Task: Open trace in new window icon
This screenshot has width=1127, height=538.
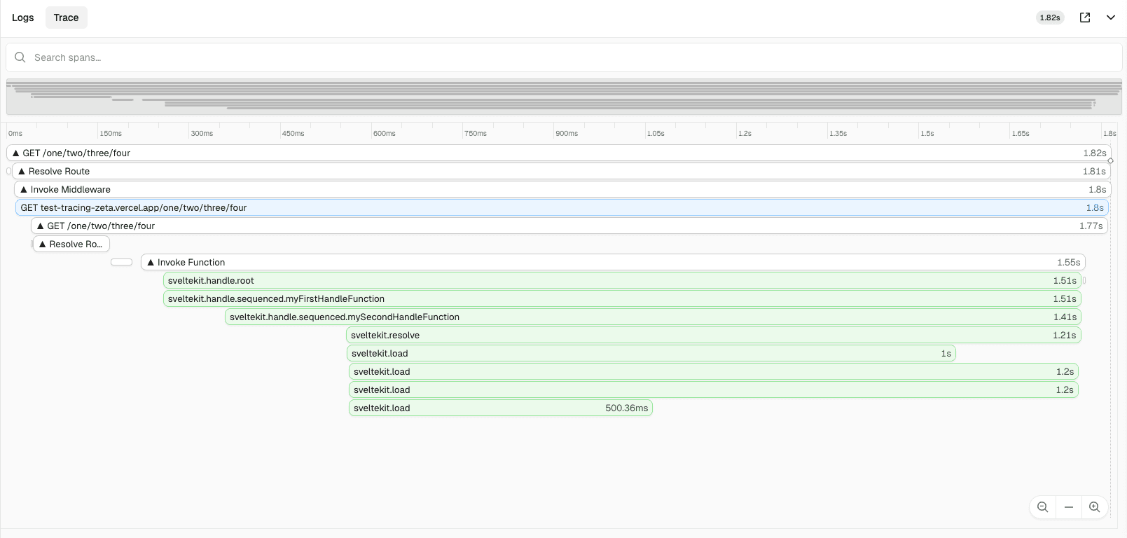Action: pyautogui.click(x=1085, y=18)
